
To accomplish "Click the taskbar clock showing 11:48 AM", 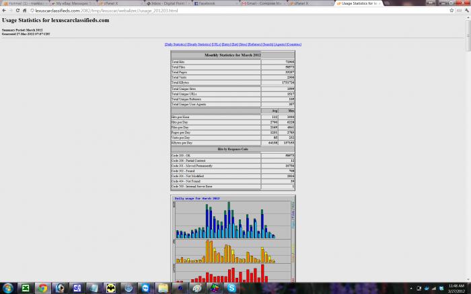I will pos(457,289).
